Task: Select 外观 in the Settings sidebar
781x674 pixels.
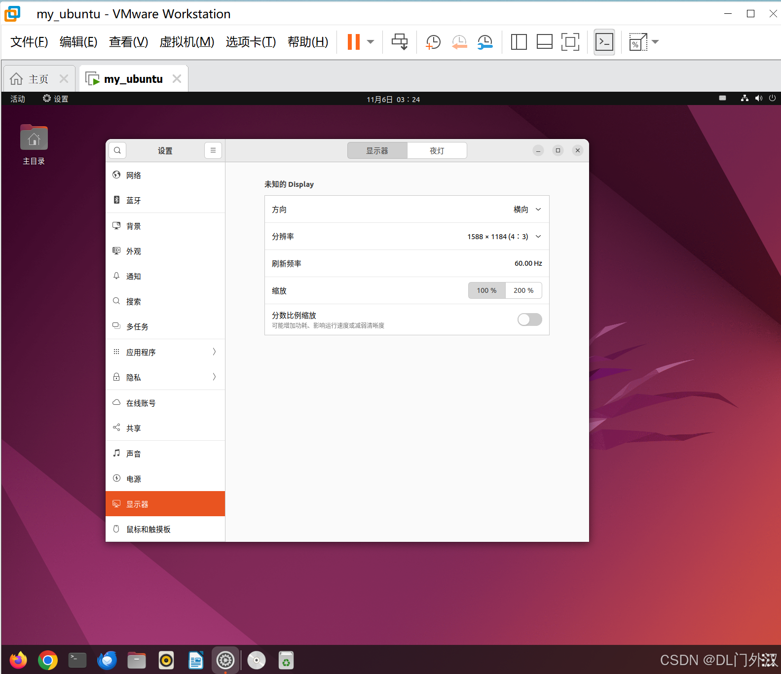Action: [x=165, y=251]
